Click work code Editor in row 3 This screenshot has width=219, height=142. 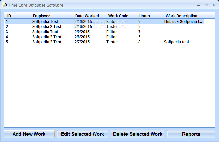click(111, 32)
